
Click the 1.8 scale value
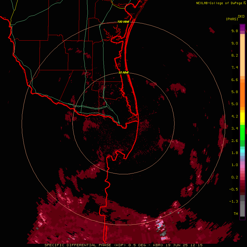point(235,153)
